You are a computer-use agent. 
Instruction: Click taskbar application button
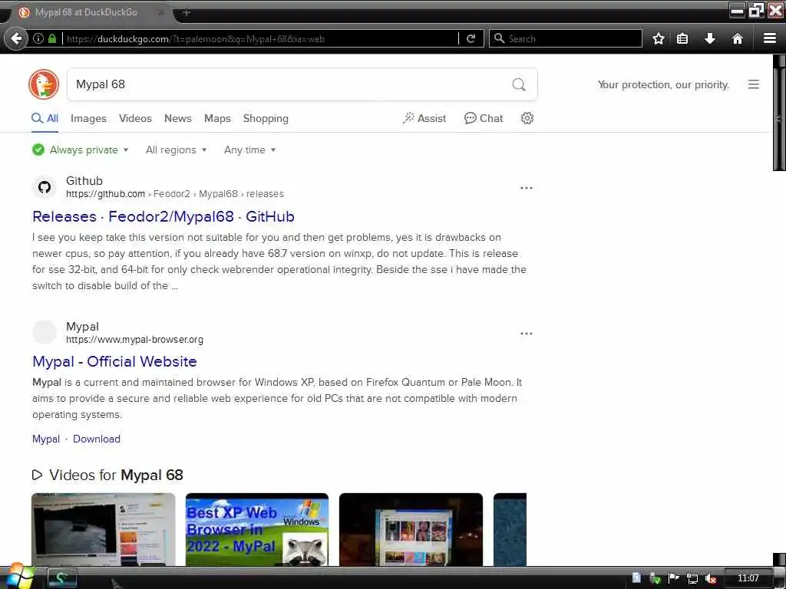coord(61,578)
